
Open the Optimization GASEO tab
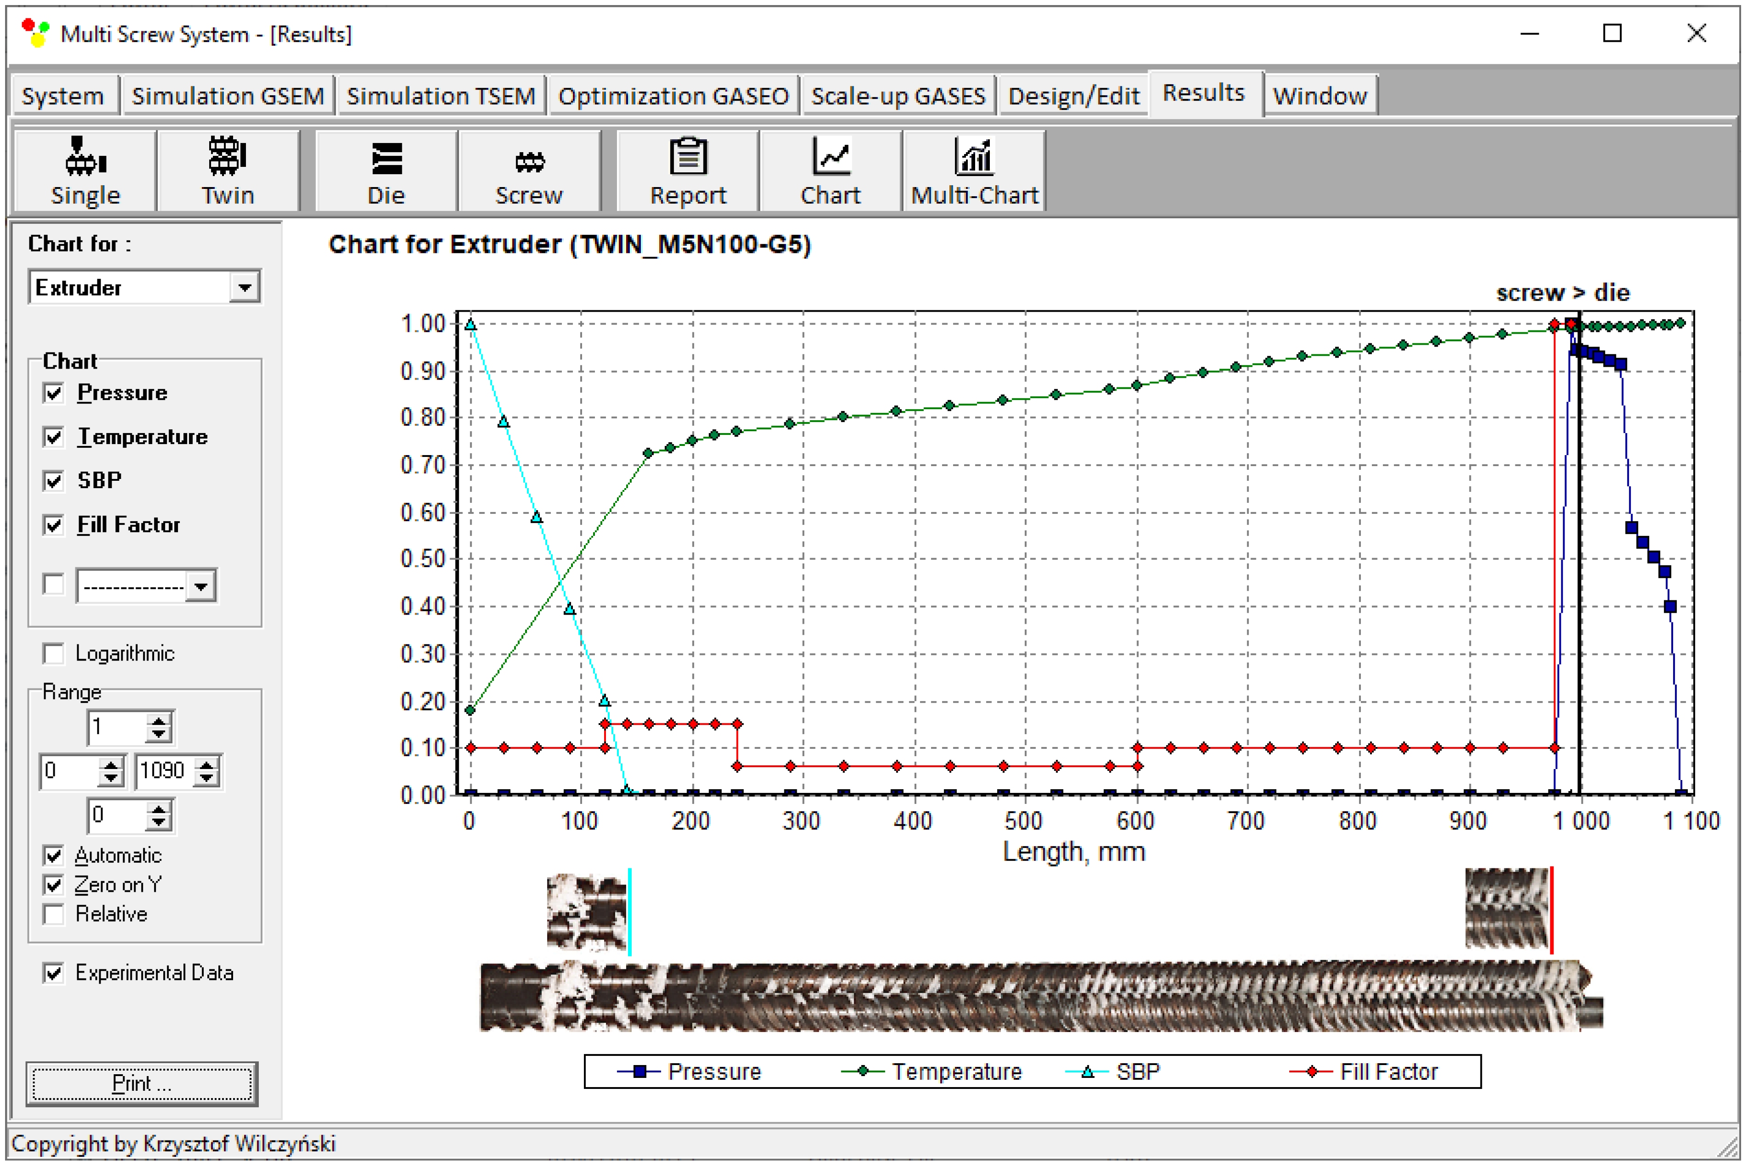tap(673, 96)
